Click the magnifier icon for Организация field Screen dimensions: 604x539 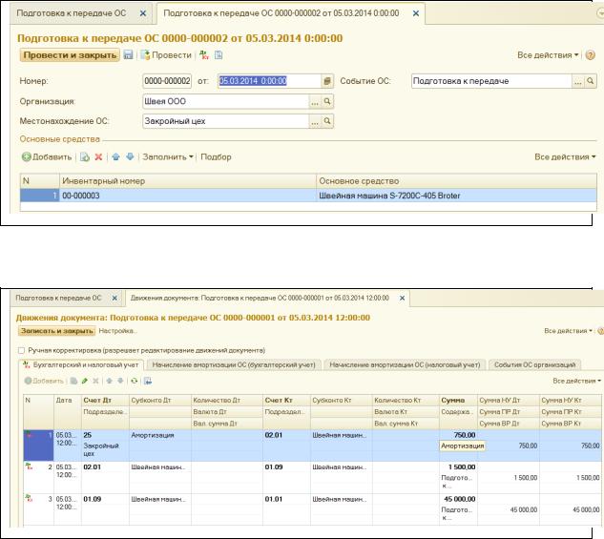327,101
